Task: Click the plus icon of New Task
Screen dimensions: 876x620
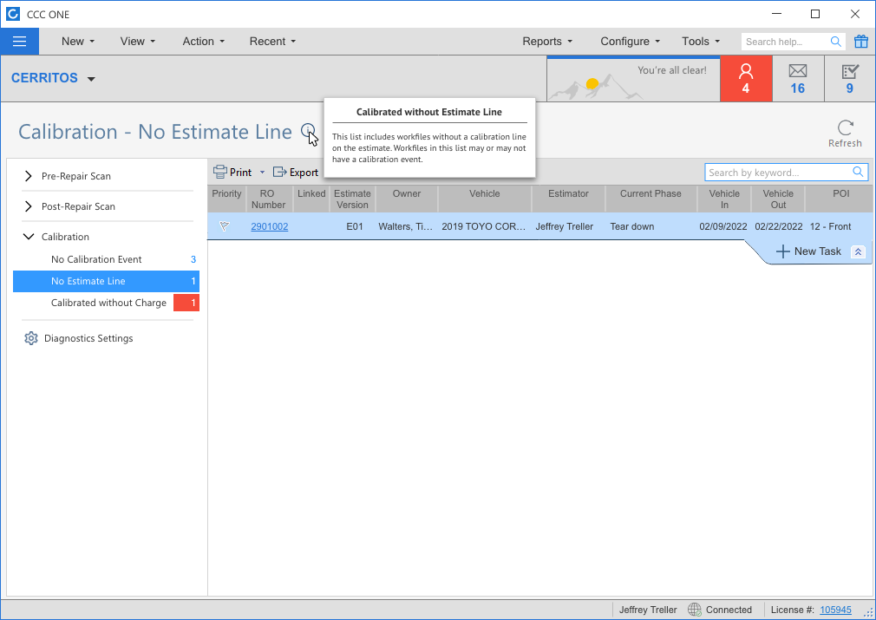Action: [x=783, y=251]
